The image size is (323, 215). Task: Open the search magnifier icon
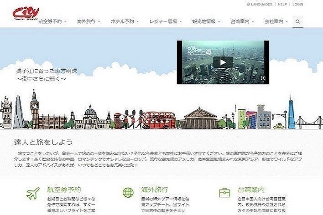298,21
